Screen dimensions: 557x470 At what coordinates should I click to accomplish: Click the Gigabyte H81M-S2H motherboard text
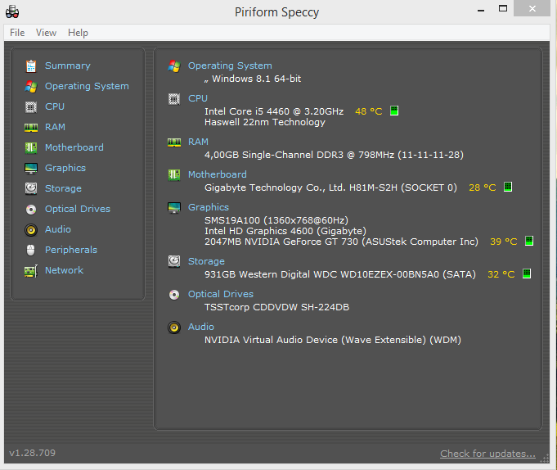click(x=330, y=188)
